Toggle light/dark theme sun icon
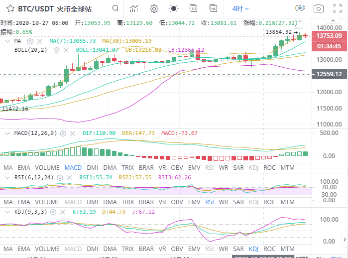 coord(174,8)
